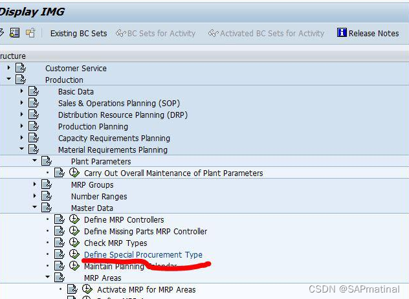409x299 pixels.
Task: Select Check MRP Types entry
Action: pyautogui.click(x=116, y=243)
